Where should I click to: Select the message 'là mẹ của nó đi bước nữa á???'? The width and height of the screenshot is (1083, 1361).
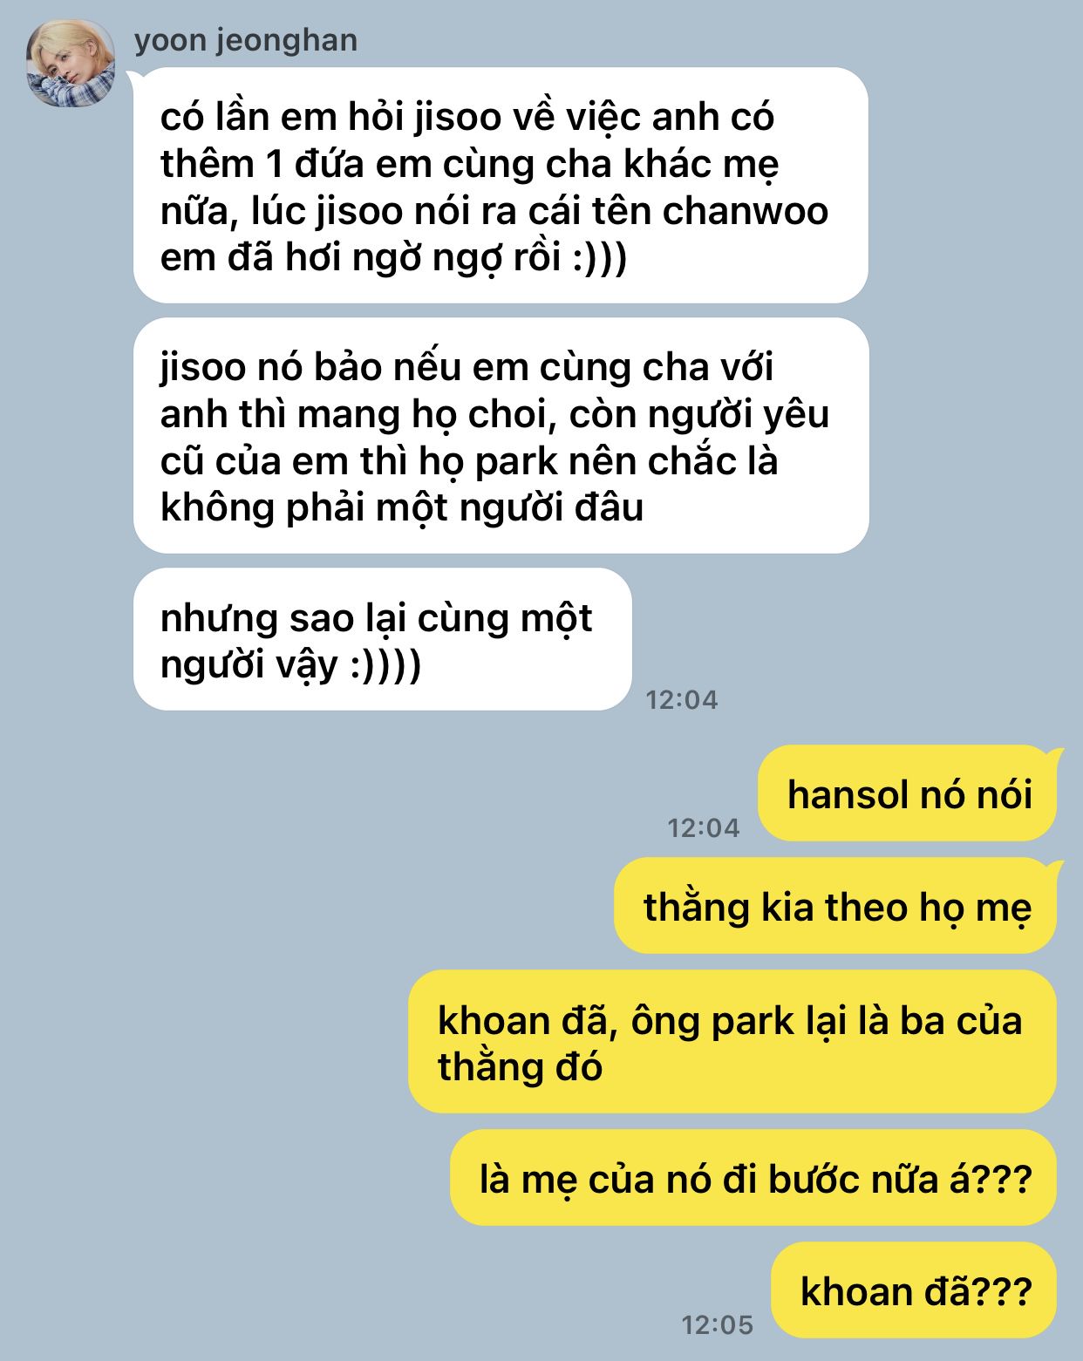[754, 1178]
